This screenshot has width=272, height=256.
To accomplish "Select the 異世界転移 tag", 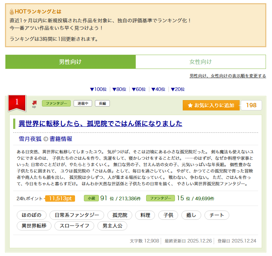I will pyautogui.click(x=34, y=226).
